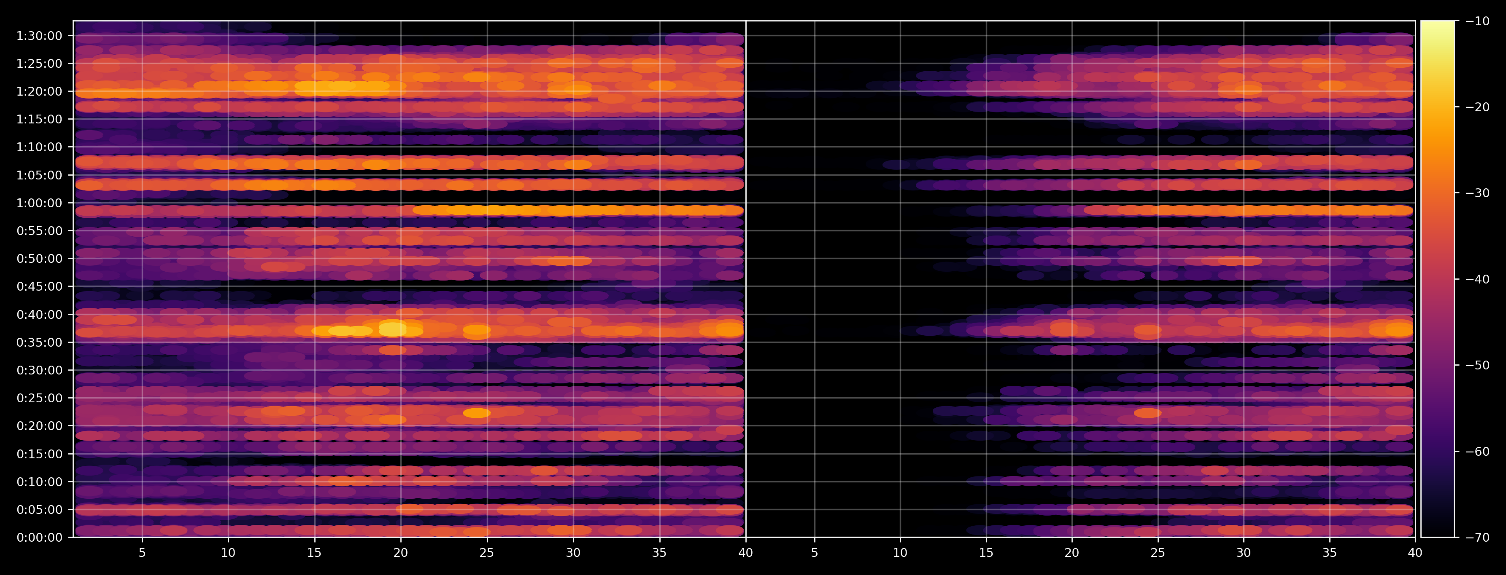This screenshot has width=1506, height=575.
Task: Pick the 1:05:00 time tick label
Action: point(39,175)
